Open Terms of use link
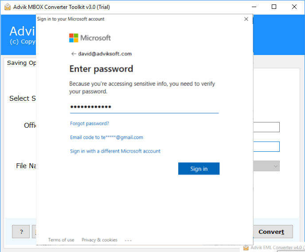305x252 pixels. (61, 240)
